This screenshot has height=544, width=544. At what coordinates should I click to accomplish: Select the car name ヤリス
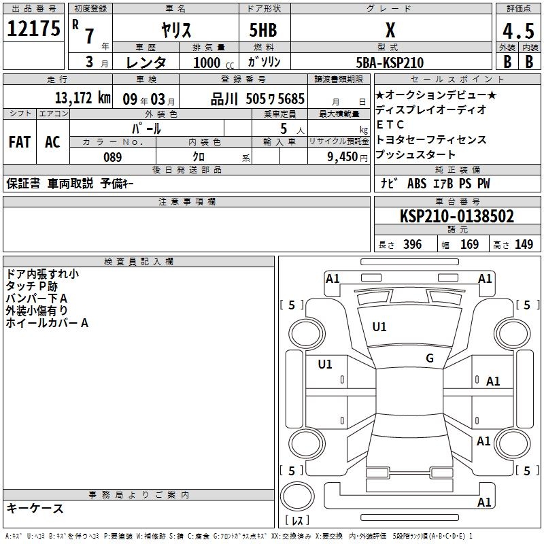[176, 30]
